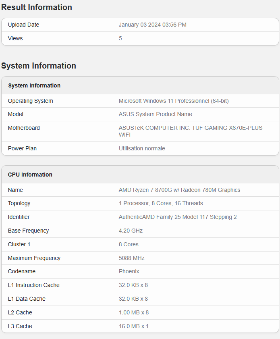Click the System Information page heading
This screenshot has height=339, width=280.
pyautogui.click(x=39, y=66)
